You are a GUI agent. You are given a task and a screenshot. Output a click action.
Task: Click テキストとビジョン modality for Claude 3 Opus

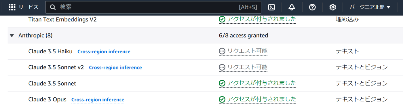pos(362,99)
